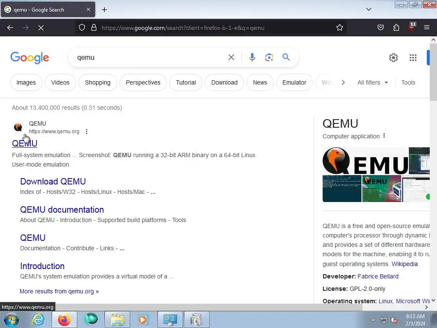Stop loading the page
The width and height of the screenshot is (437, 328).
point(41,28)
